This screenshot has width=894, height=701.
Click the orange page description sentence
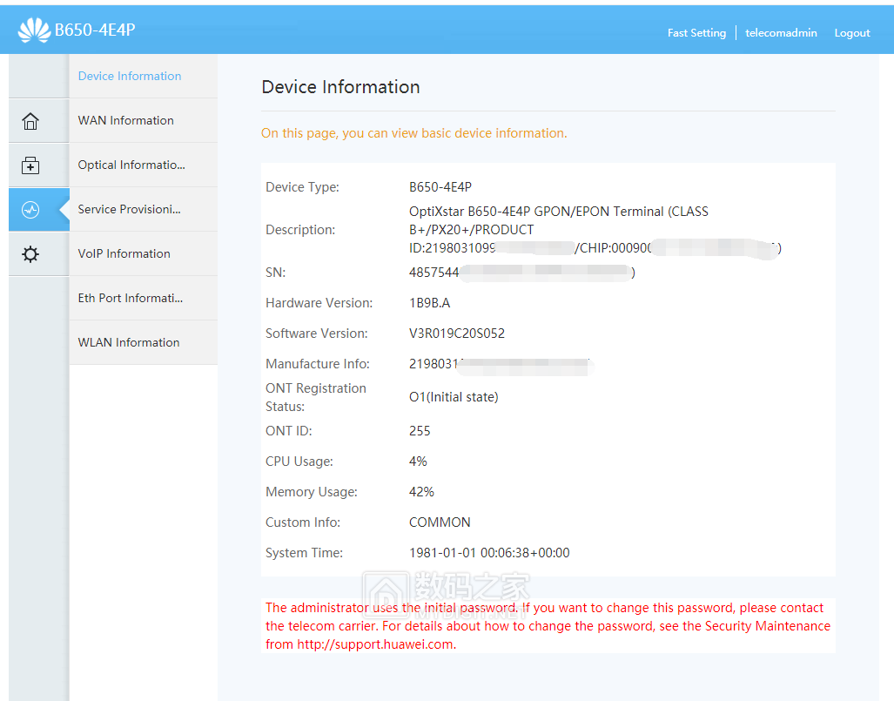pos(414,133)
